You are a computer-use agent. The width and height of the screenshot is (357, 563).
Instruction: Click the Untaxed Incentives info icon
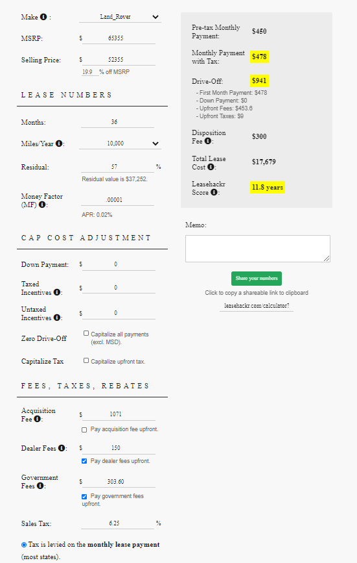coord(56,318)
